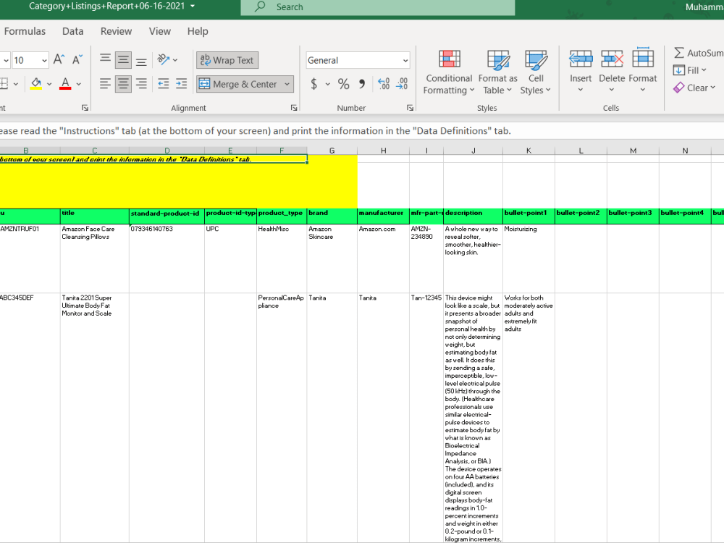Apply top align to the cell
724x543 pixels.
tap(105, 59)
